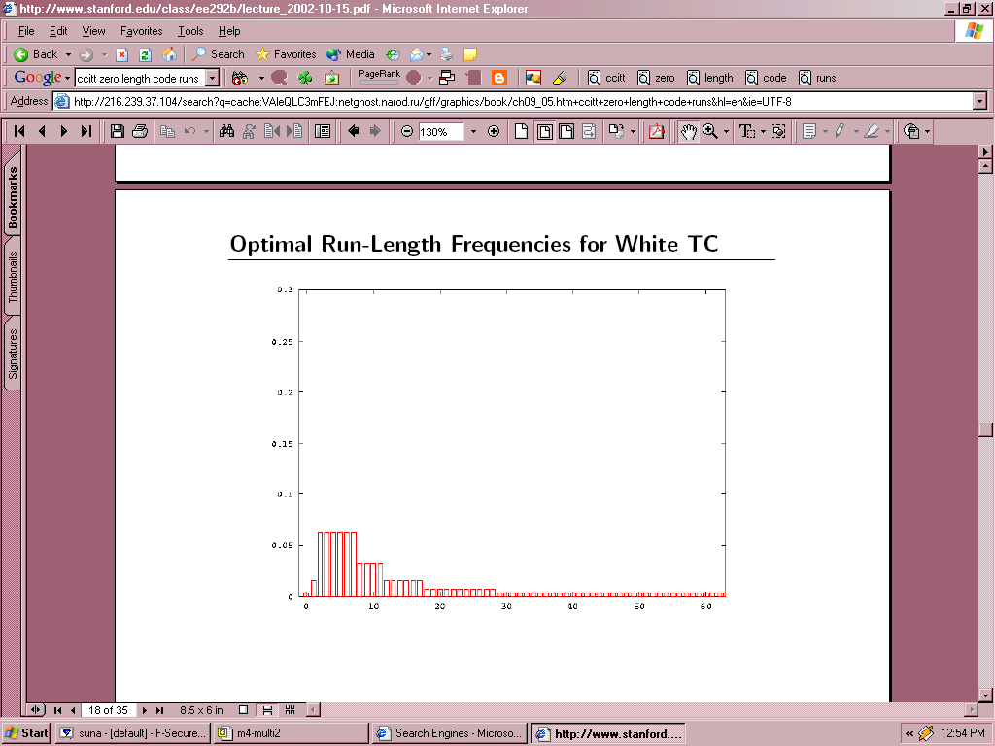995x746 pixels.
Task: Click the Google toolbar Highlight marker icon
Action: point(560,78)
